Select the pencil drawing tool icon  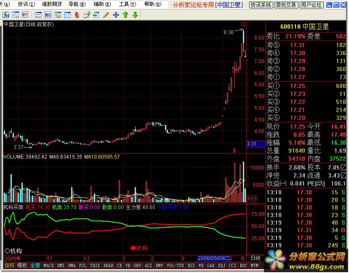106,15
